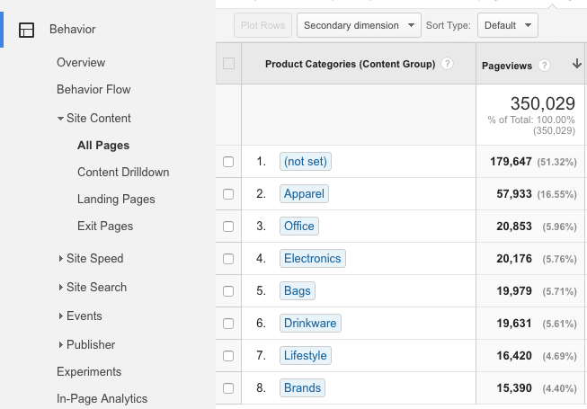The image size is (587, 409).
Task: Click the Behavior section icon
Action: click(x=27, y=30)
